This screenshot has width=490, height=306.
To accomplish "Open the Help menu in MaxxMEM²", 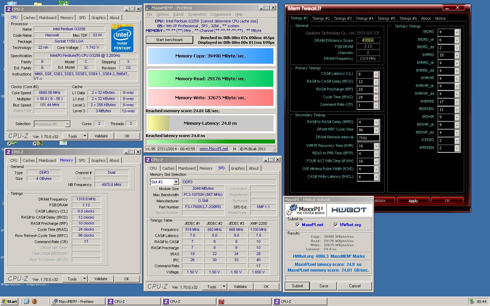I will pyautogui.click(x=239, y=14).
